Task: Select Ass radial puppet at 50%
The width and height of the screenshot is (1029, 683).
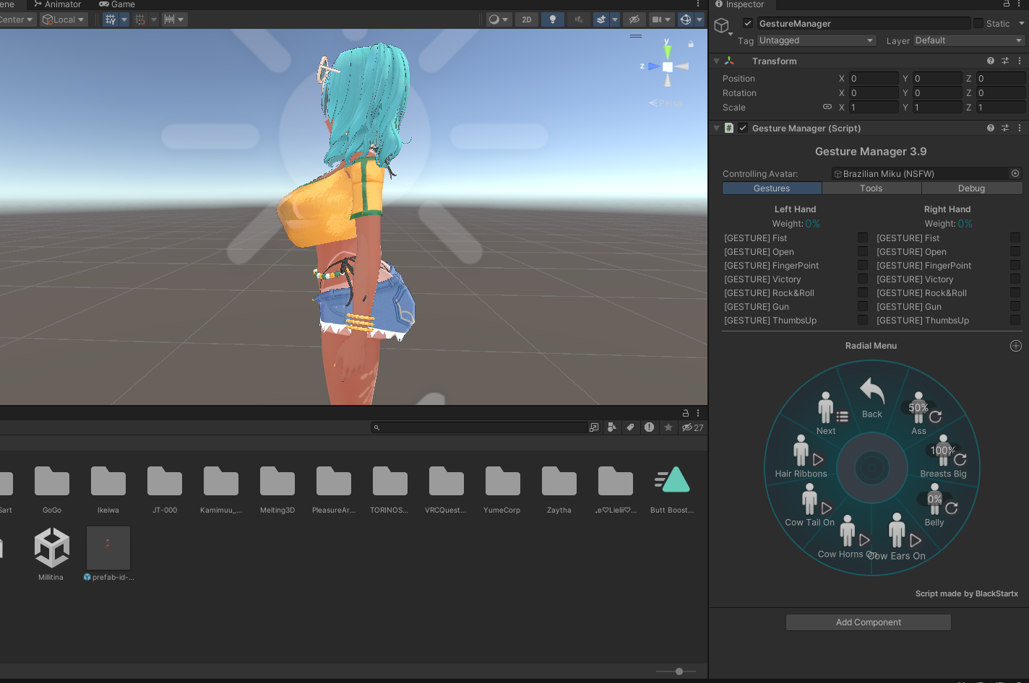Action: (919, 414)
